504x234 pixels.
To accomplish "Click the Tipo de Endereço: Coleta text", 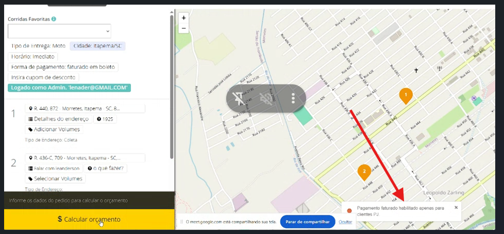I will 51,140.
